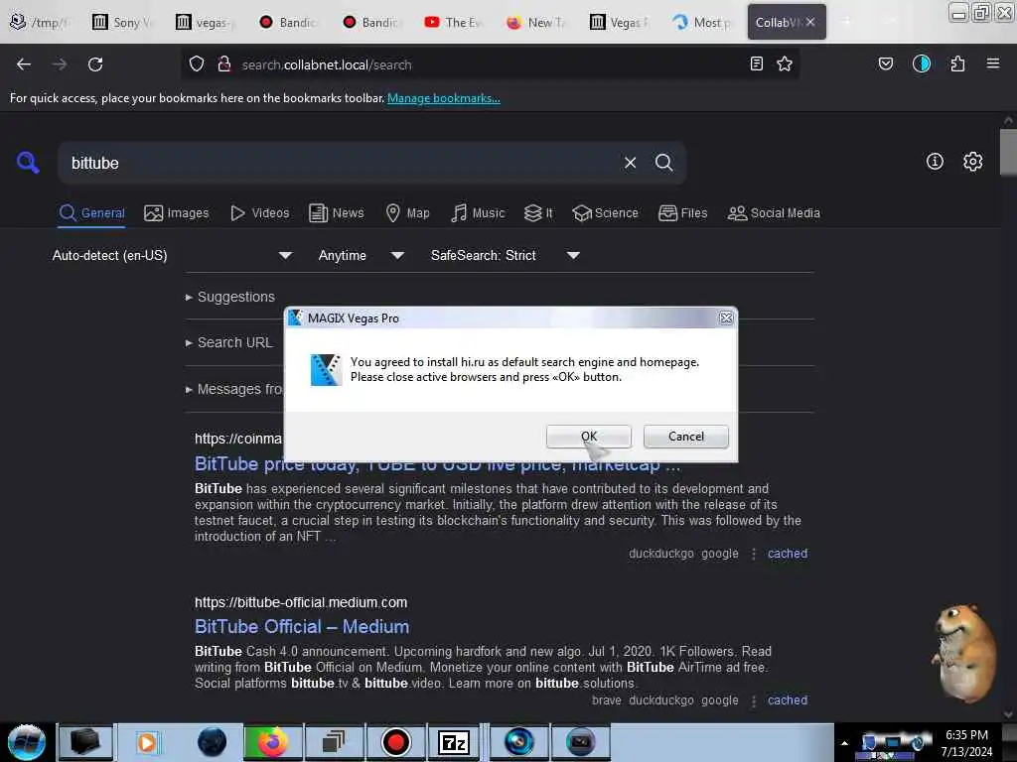
Task: Bookmark this page with the star icon
Action: (x=785, y=63)
